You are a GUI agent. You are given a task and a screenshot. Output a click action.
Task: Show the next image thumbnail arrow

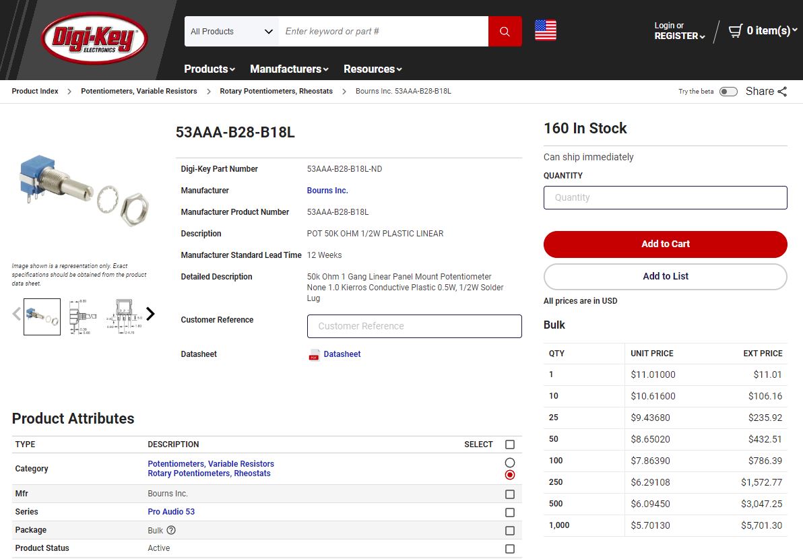(x=150, y=314)
